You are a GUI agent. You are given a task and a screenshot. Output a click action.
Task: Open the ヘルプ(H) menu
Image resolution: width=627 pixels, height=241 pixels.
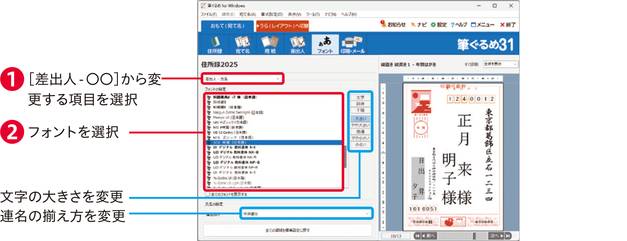coord(349,14)
